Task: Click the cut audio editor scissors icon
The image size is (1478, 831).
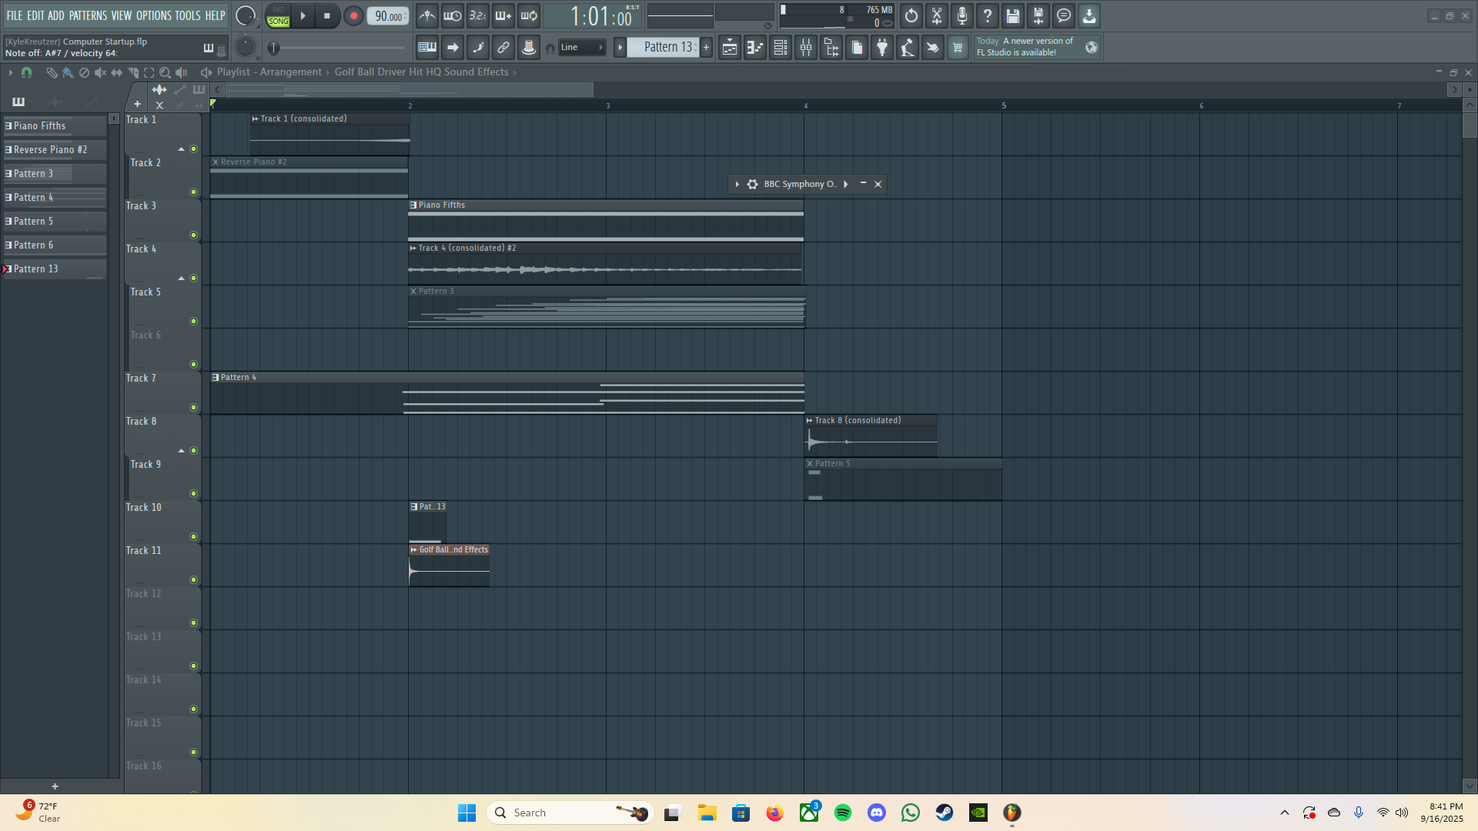Action: click(x=937, y=15)
